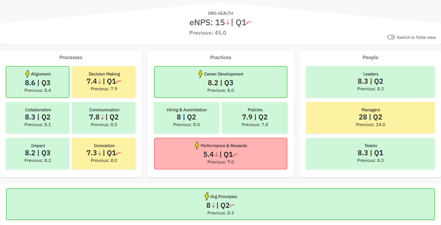Click the red down arrow beside eNPS score

pos(228,23)
